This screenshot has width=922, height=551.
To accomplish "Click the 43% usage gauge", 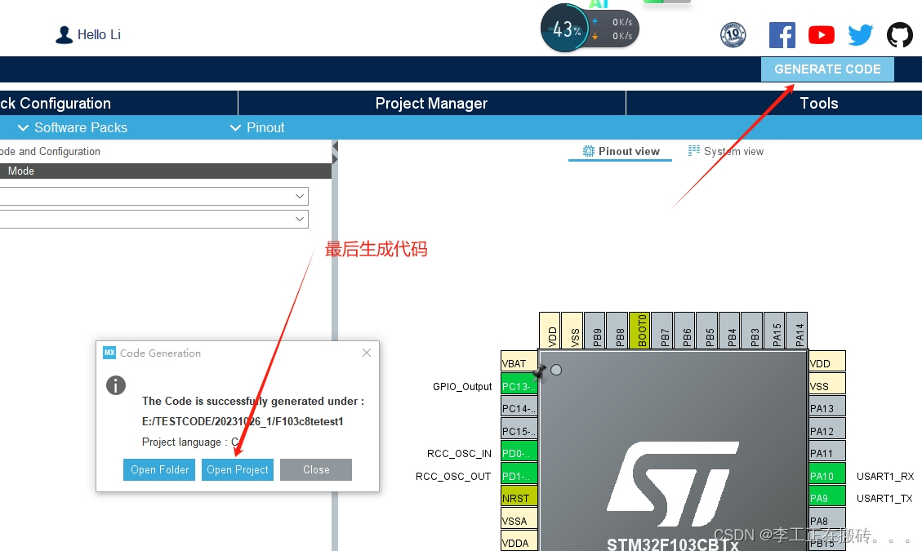I will 564,28.
